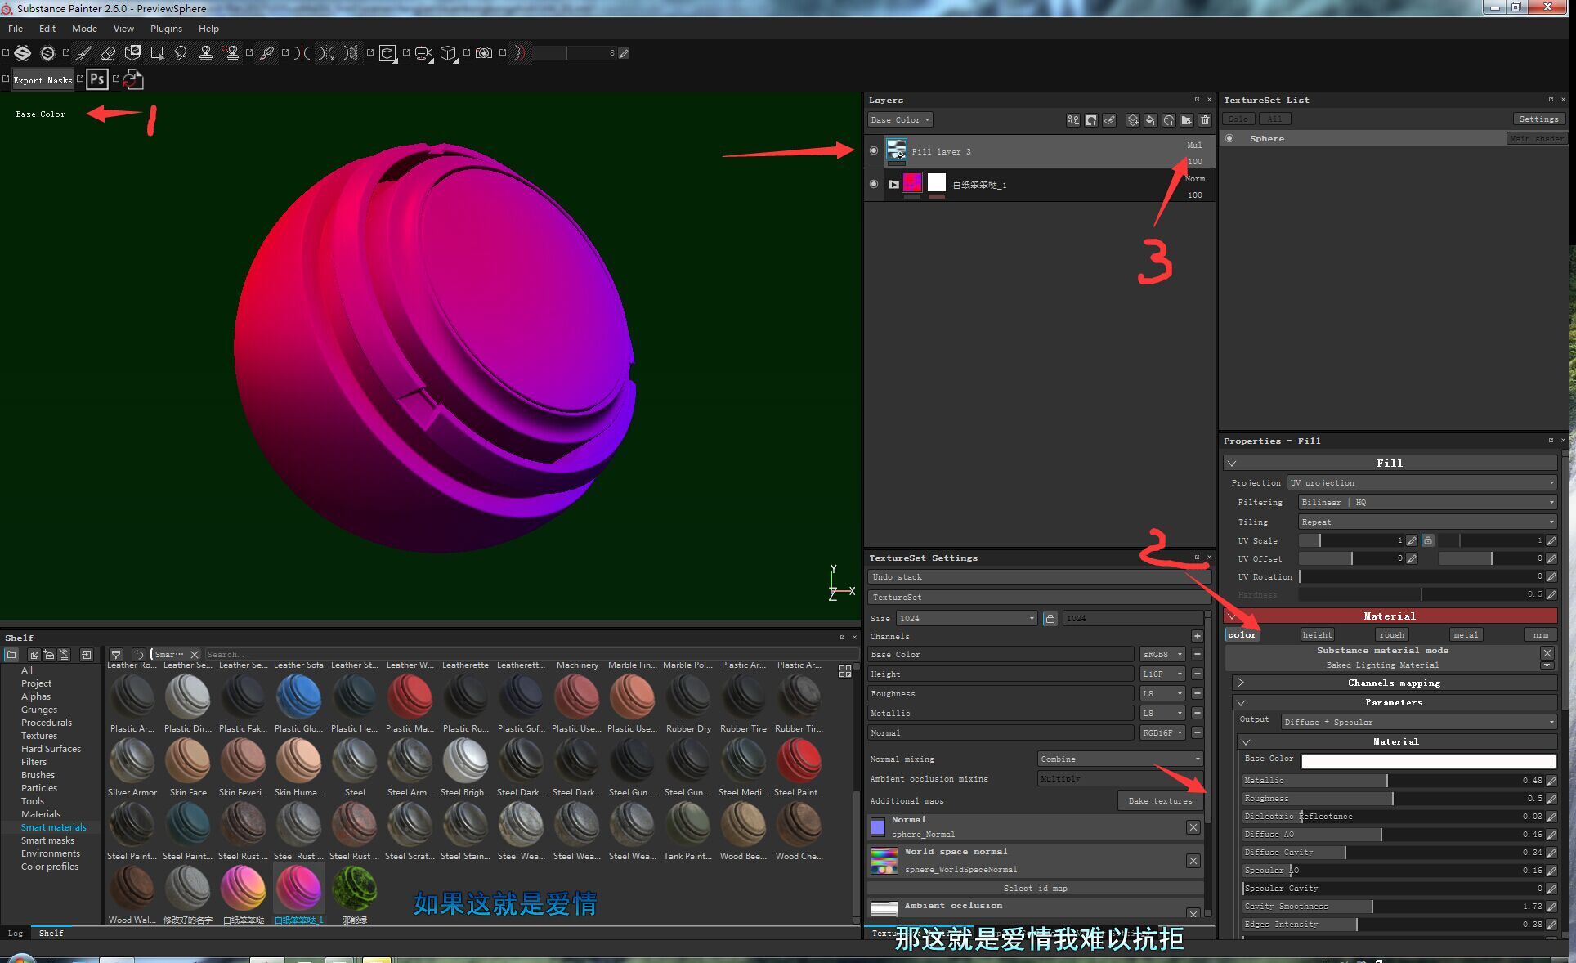Click the white Base Color swatch
This screenshot has width=1576, height=963.
1428,761
